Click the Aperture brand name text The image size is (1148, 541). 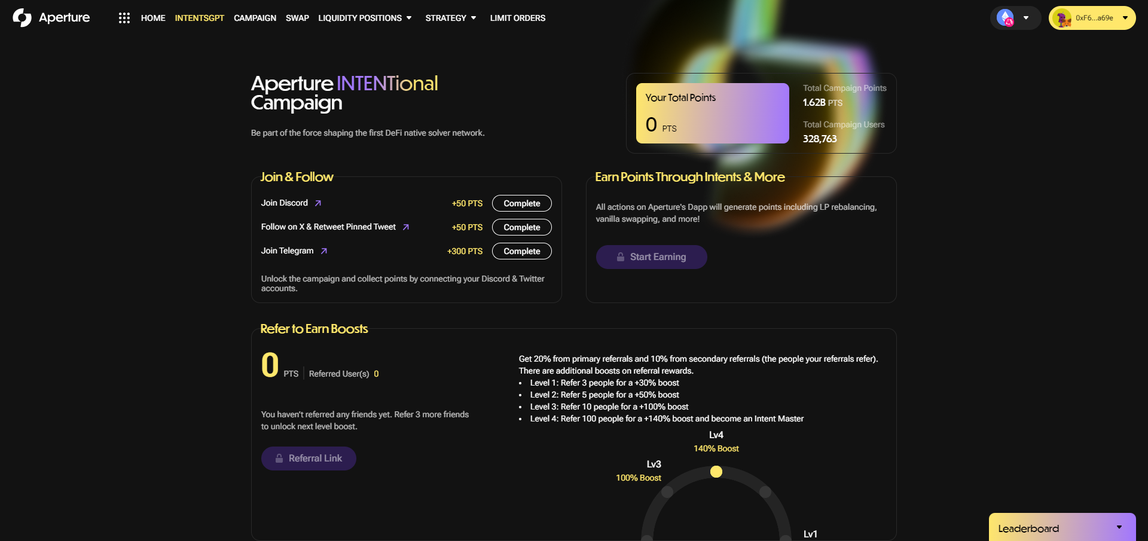[65, 18]
